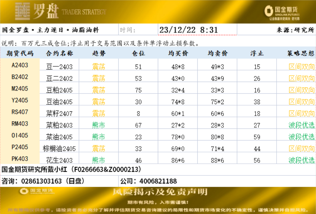Click the 罗盘 Trader Strategy logo
This screenshot has width=316, height=214.
tap(61, 12)
